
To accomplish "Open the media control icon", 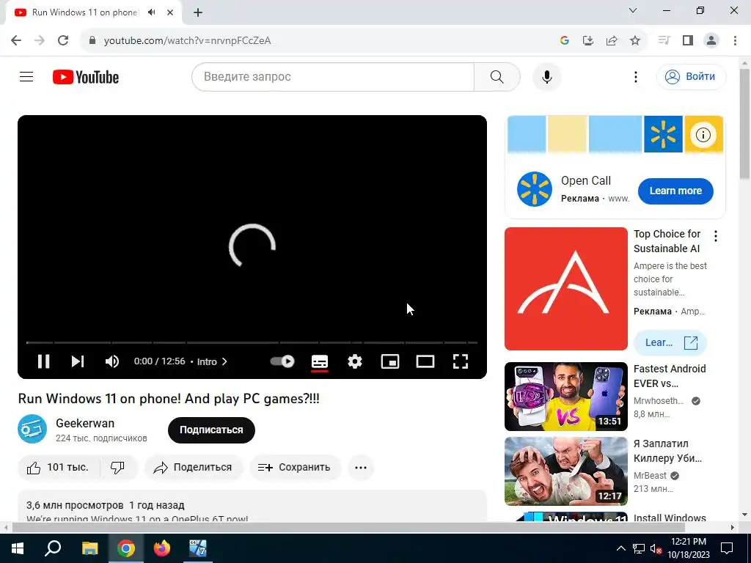I will [x=663, y=40].
